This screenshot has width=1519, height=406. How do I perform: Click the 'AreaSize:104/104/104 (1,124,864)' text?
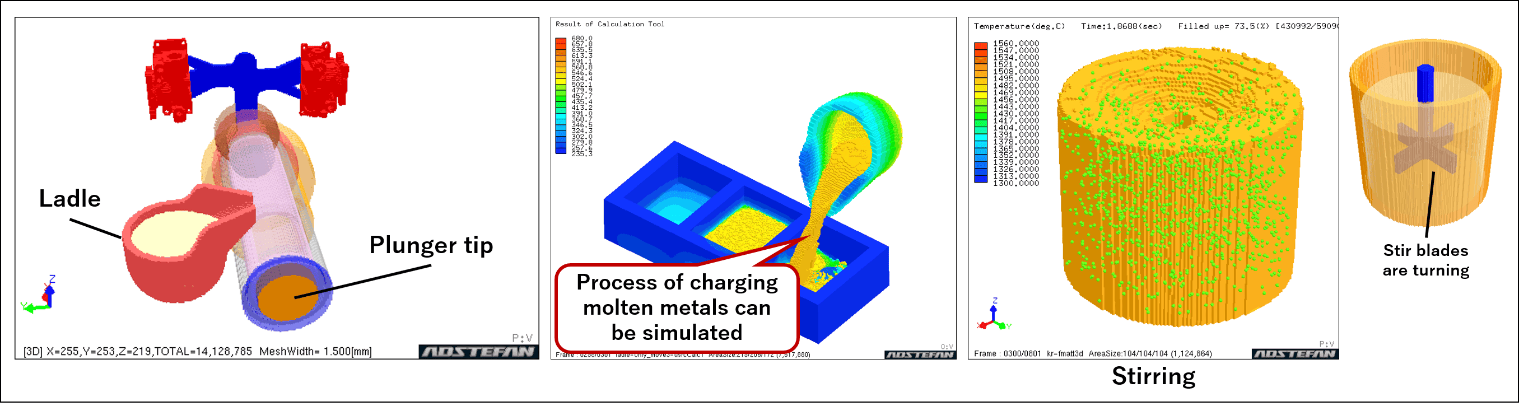pyautogui.click(x=1150, y=353)
